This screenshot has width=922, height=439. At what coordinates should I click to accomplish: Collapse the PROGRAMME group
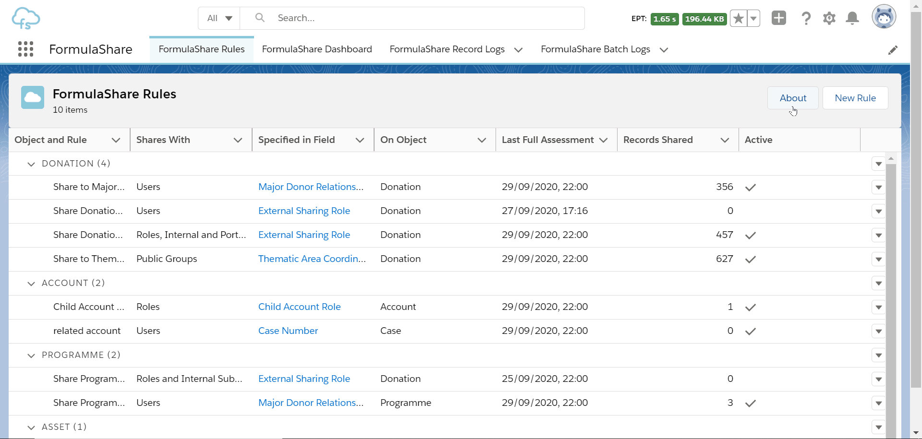pyautogui.click(x=31, y=356)
